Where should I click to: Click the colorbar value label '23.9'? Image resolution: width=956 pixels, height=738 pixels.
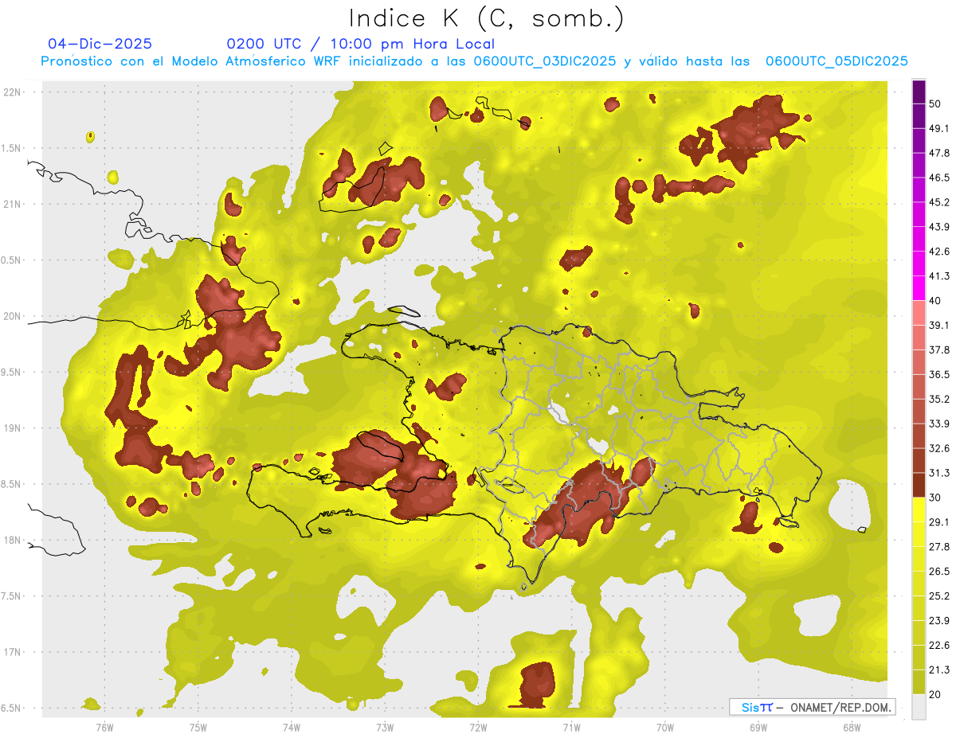pyautogui.click(x=939, y=621)
